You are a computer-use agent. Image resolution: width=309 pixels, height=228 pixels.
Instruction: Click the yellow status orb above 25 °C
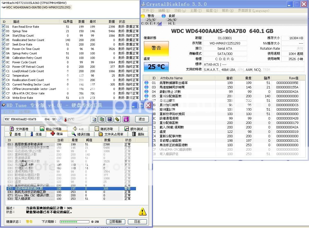click(x=143, y=16)
